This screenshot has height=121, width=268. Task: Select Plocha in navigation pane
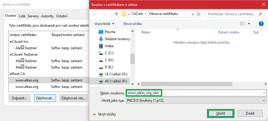(x=110, y=32)
